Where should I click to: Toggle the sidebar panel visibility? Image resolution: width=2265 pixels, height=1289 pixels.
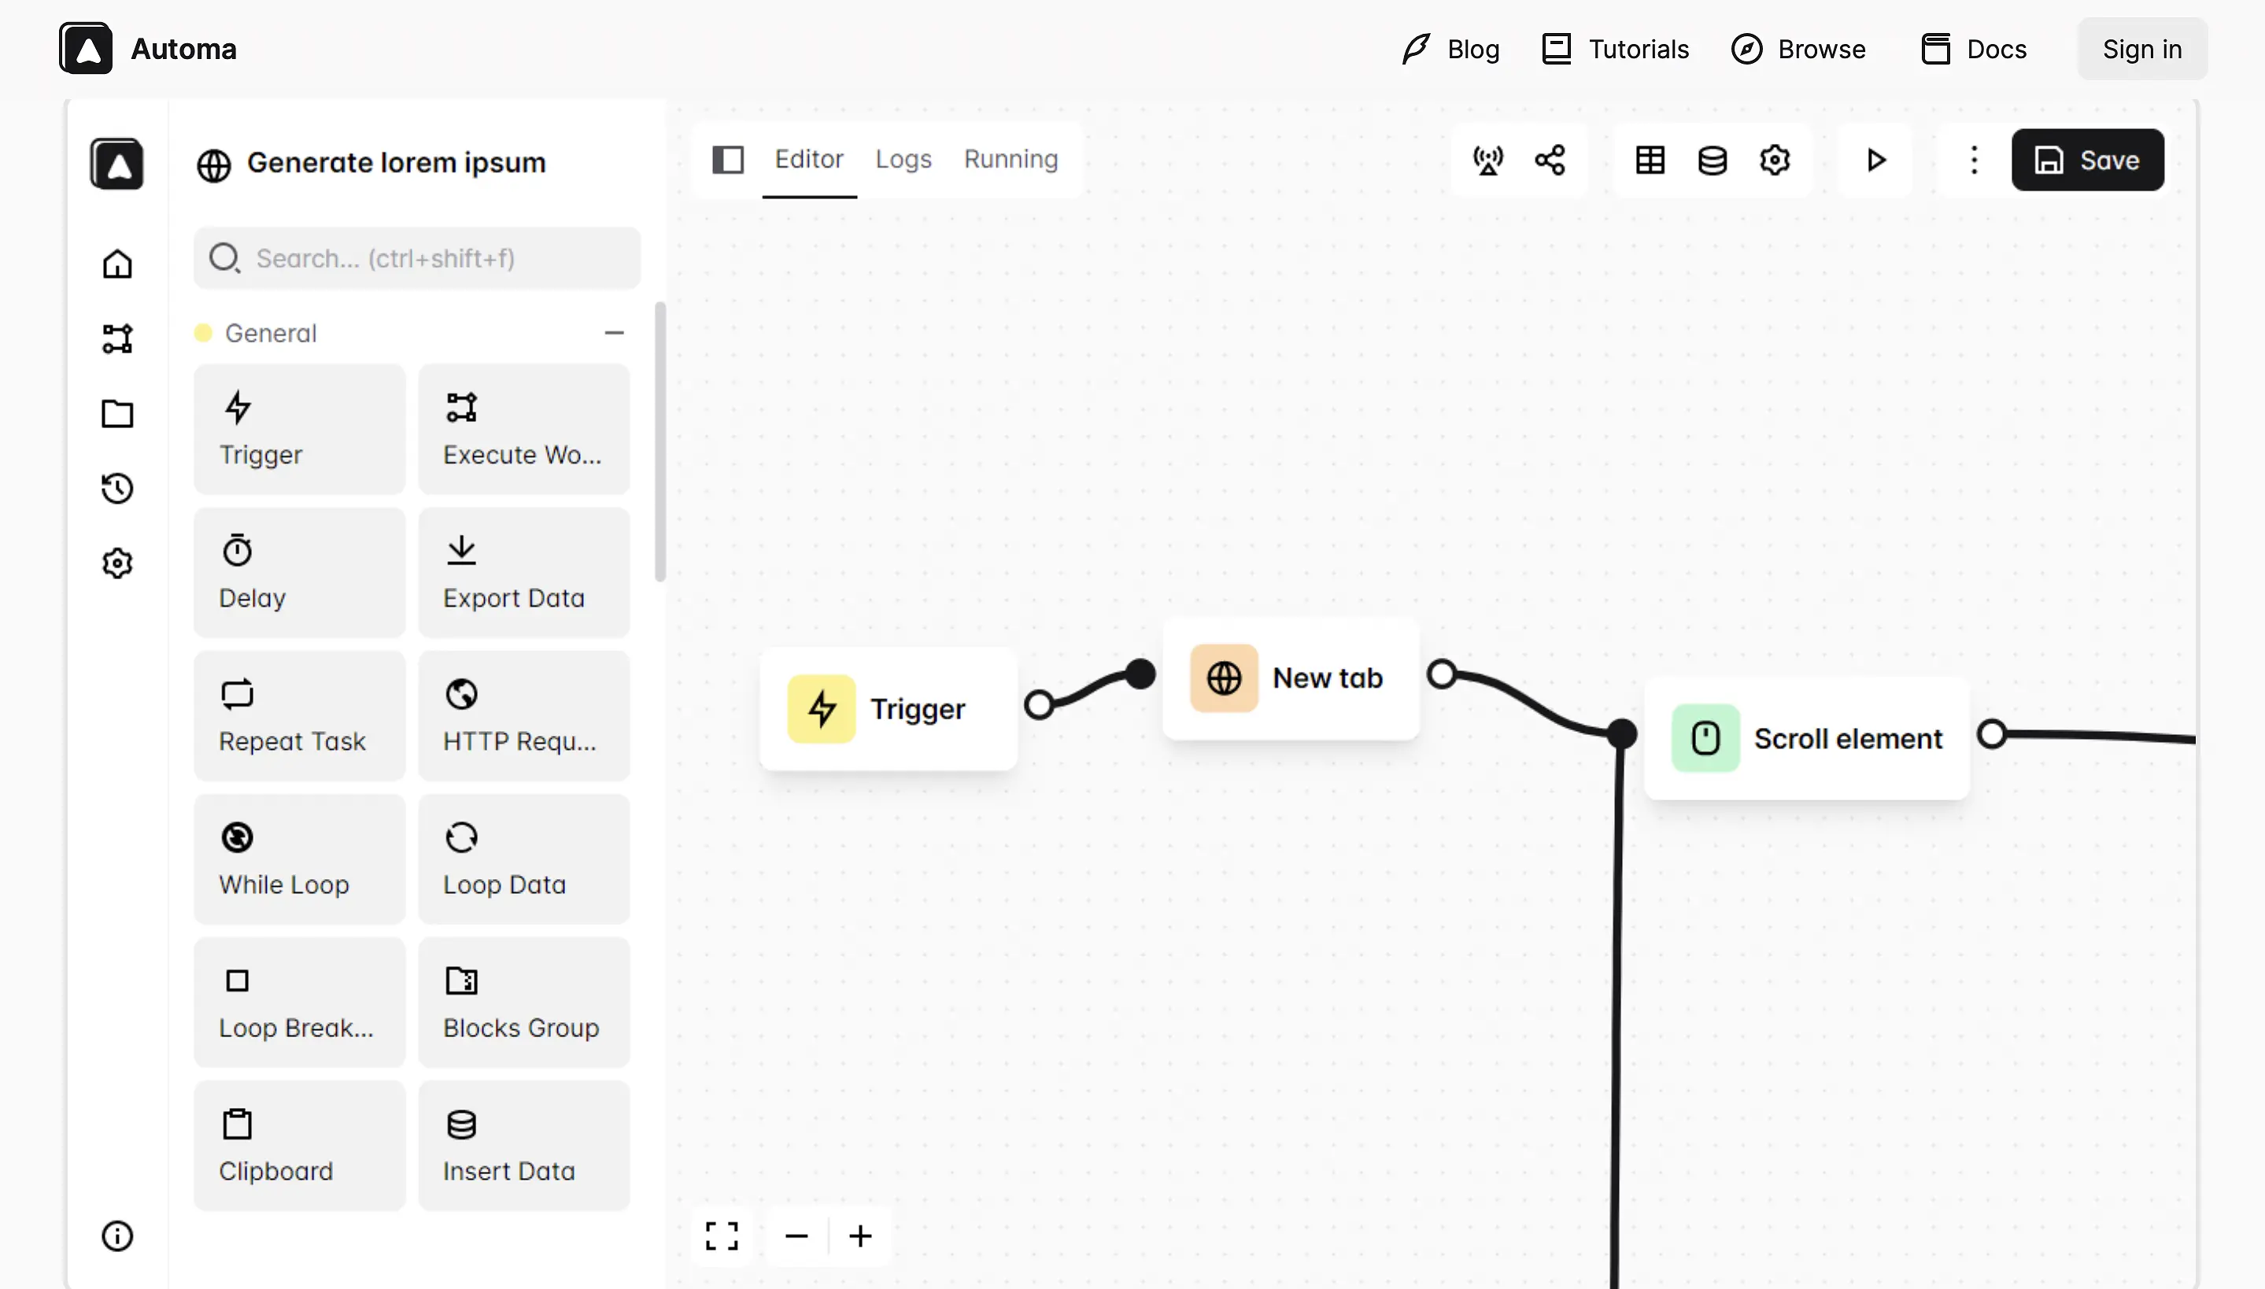726,159
